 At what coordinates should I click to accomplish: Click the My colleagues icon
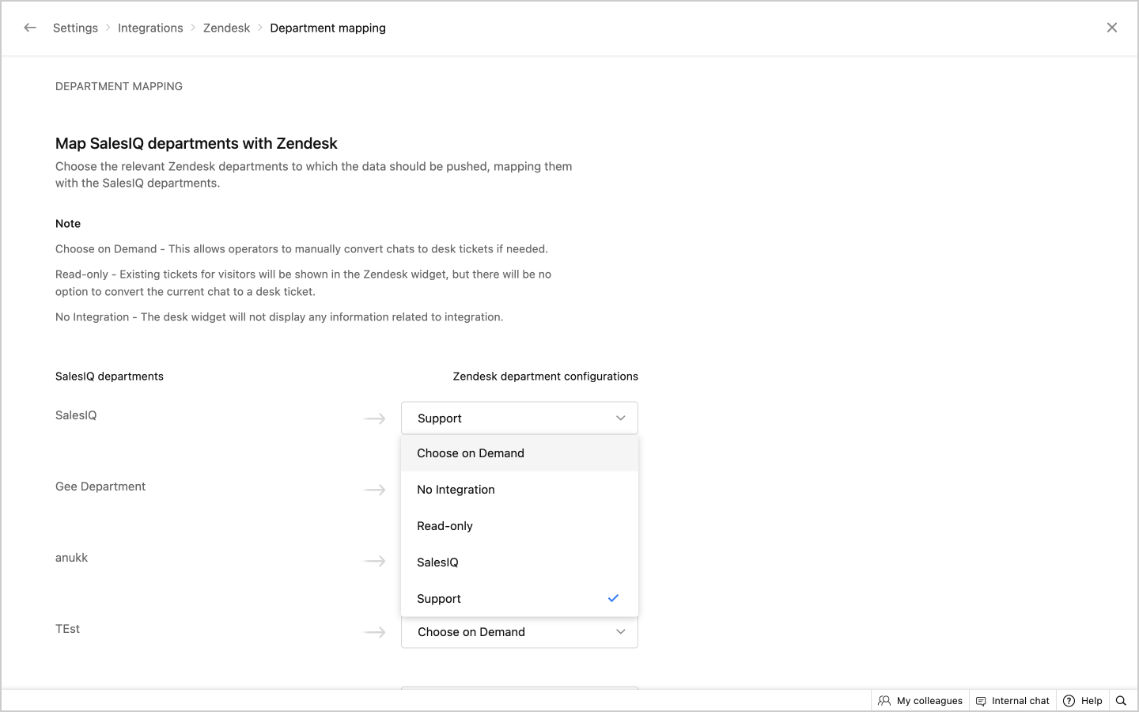884,701
